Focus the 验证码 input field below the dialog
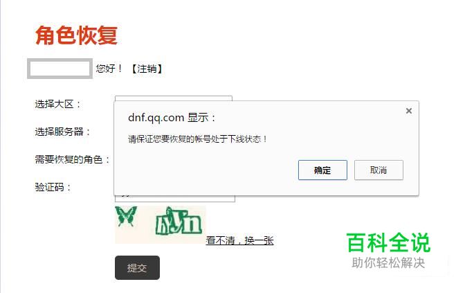Image resolution: width=465 pixels, height=293 pixels. 175,199
